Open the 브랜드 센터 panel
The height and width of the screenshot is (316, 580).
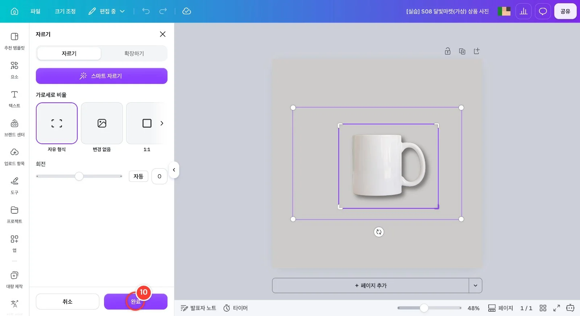click(14, 128)
